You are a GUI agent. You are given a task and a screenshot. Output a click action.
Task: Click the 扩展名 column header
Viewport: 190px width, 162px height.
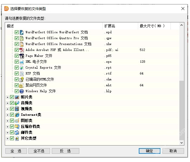point(120,26)
